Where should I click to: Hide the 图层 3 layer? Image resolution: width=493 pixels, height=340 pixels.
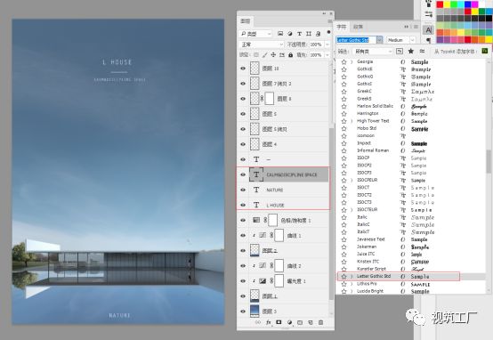click(243, 312)
